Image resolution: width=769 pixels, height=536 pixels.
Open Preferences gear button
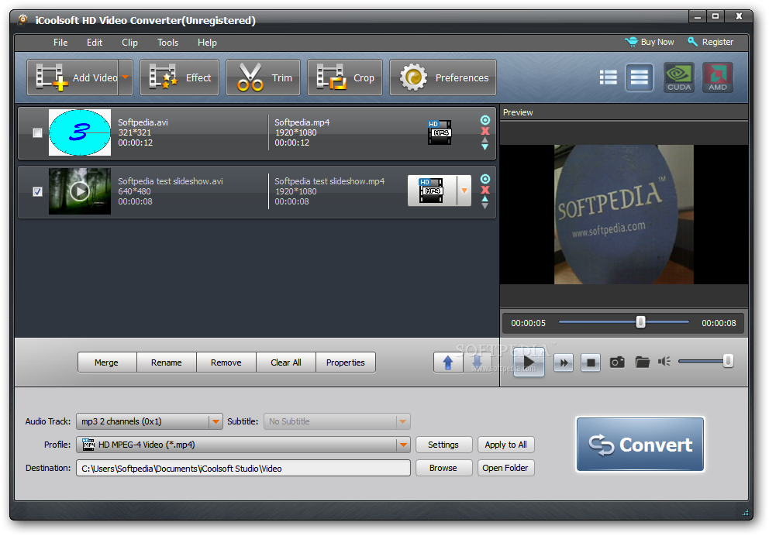443,77
